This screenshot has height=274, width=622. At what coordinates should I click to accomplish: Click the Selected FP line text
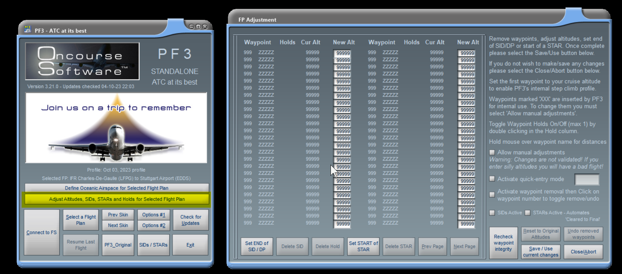[116, 178]
